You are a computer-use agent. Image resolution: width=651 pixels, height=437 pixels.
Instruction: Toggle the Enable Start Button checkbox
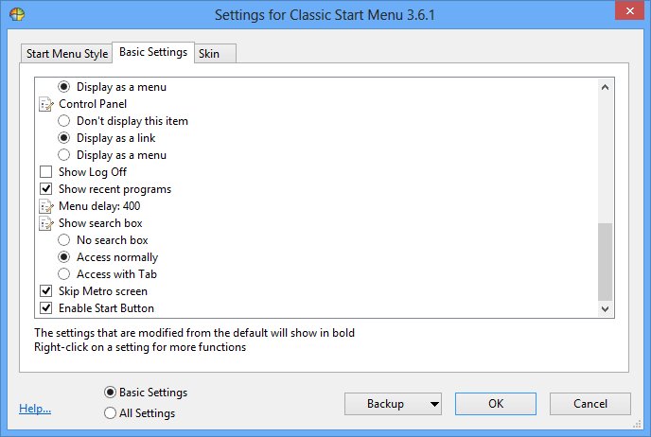45,308
